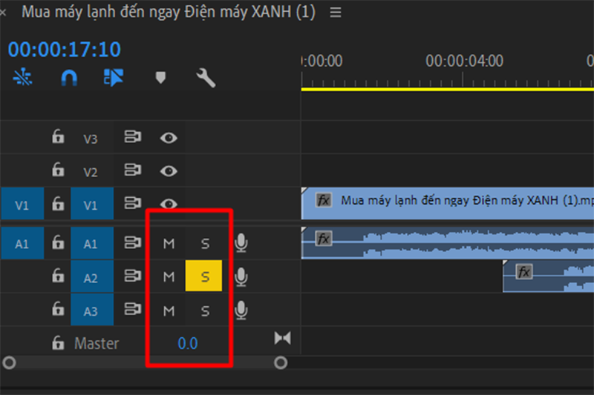Screen dimensions: 594x395
Task: Toggle lock on track V3
Action: click(x=58, y=136)
